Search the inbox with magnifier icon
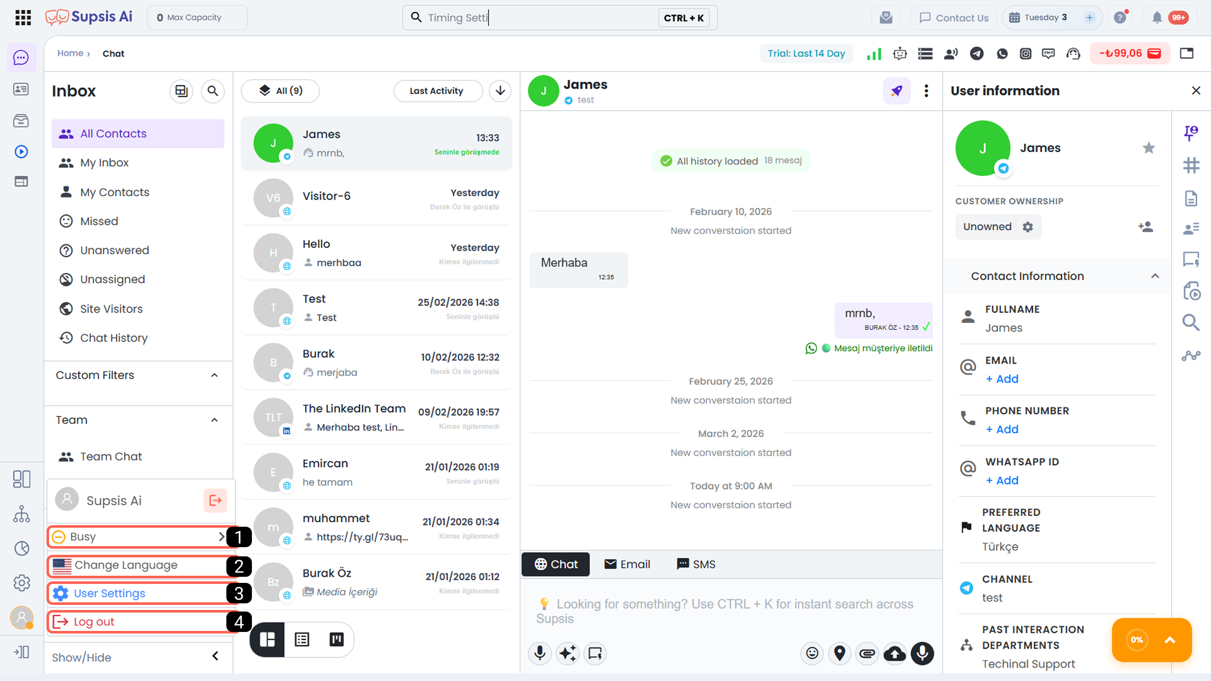Screen dimensions: 1211x681 213,91
